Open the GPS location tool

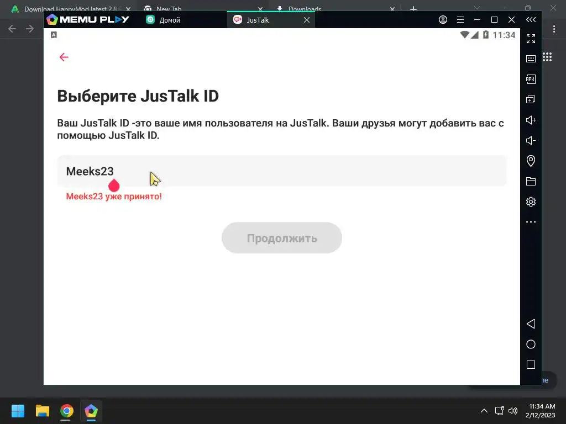[531, 161]
